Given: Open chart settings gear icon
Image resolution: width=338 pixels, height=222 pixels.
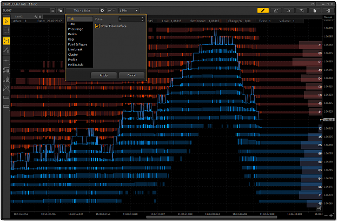Looking at the screenshot, I should point(102,11).
